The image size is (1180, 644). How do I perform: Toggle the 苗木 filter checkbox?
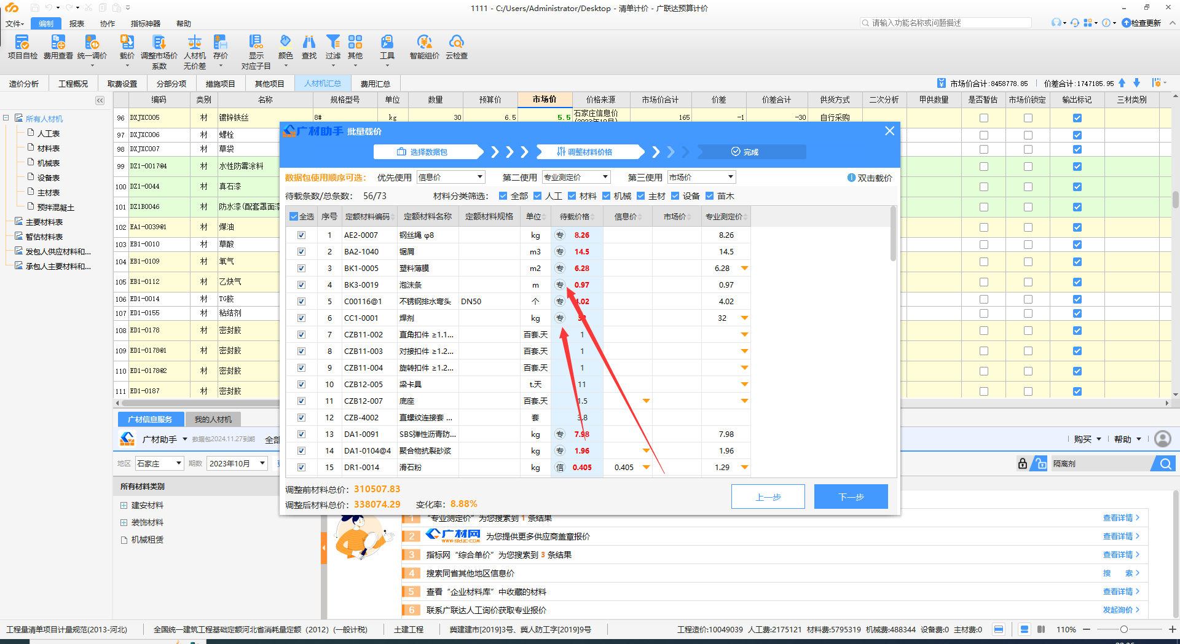(x=710, y=196)
